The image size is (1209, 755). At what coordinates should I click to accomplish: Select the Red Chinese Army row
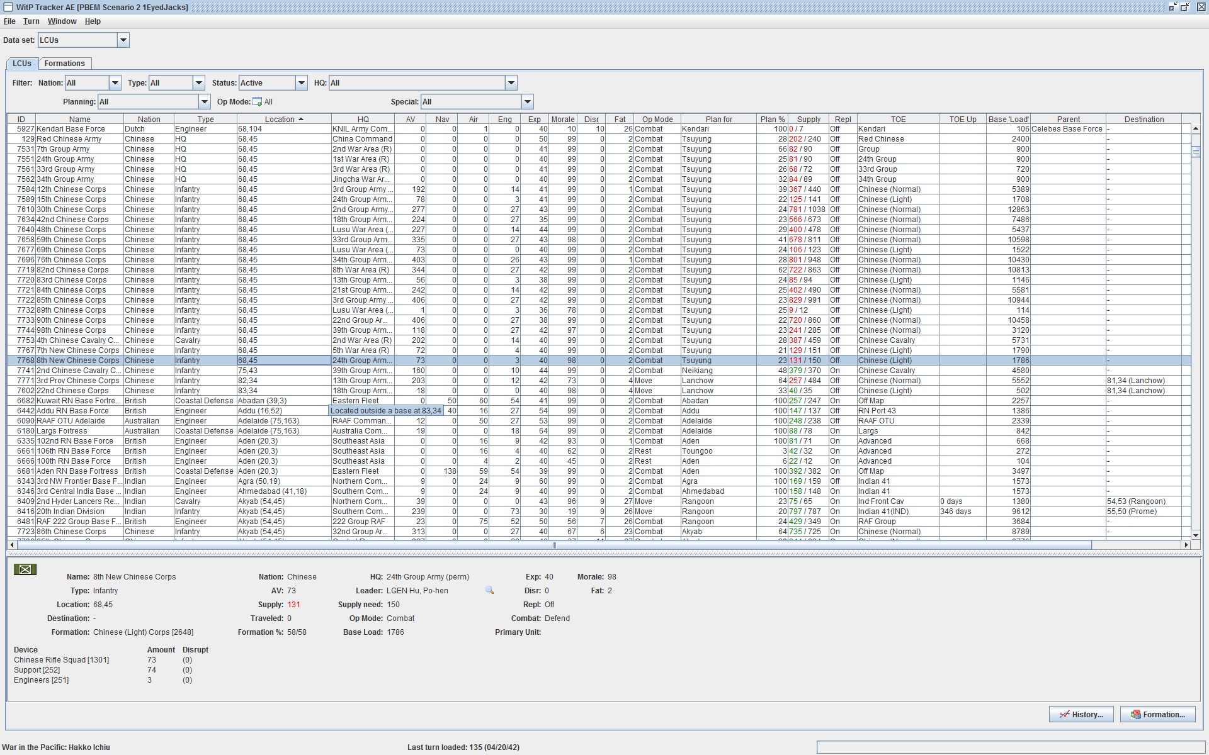598,139
